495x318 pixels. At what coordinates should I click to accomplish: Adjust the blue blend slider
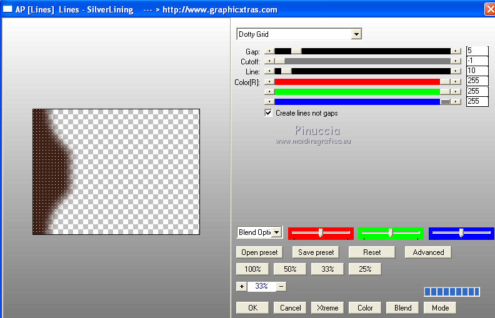pyautogui.click(x=461, y=233)
